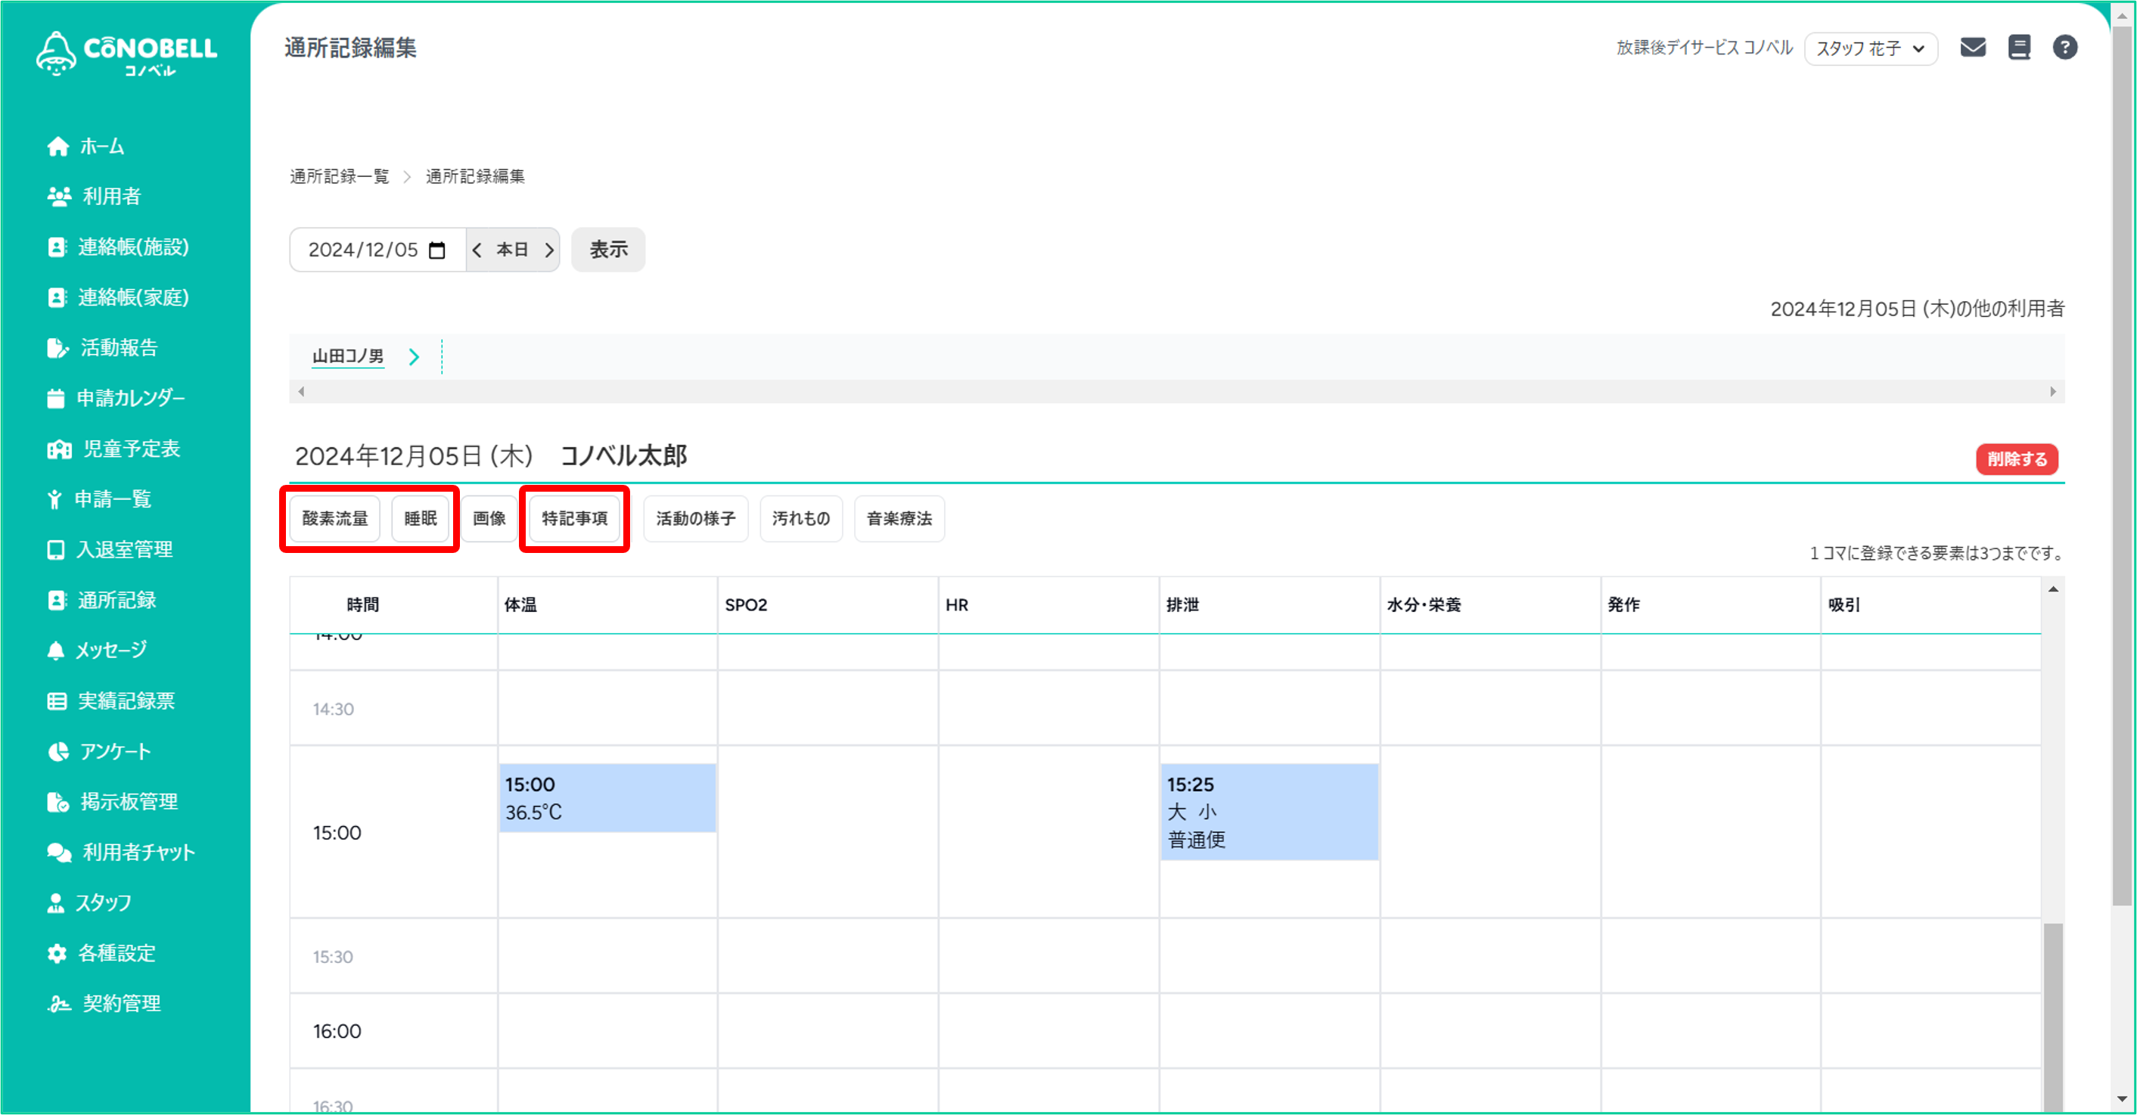Open the manual book icon in header
The image size is (2137, 1115).
point(2019,48)
